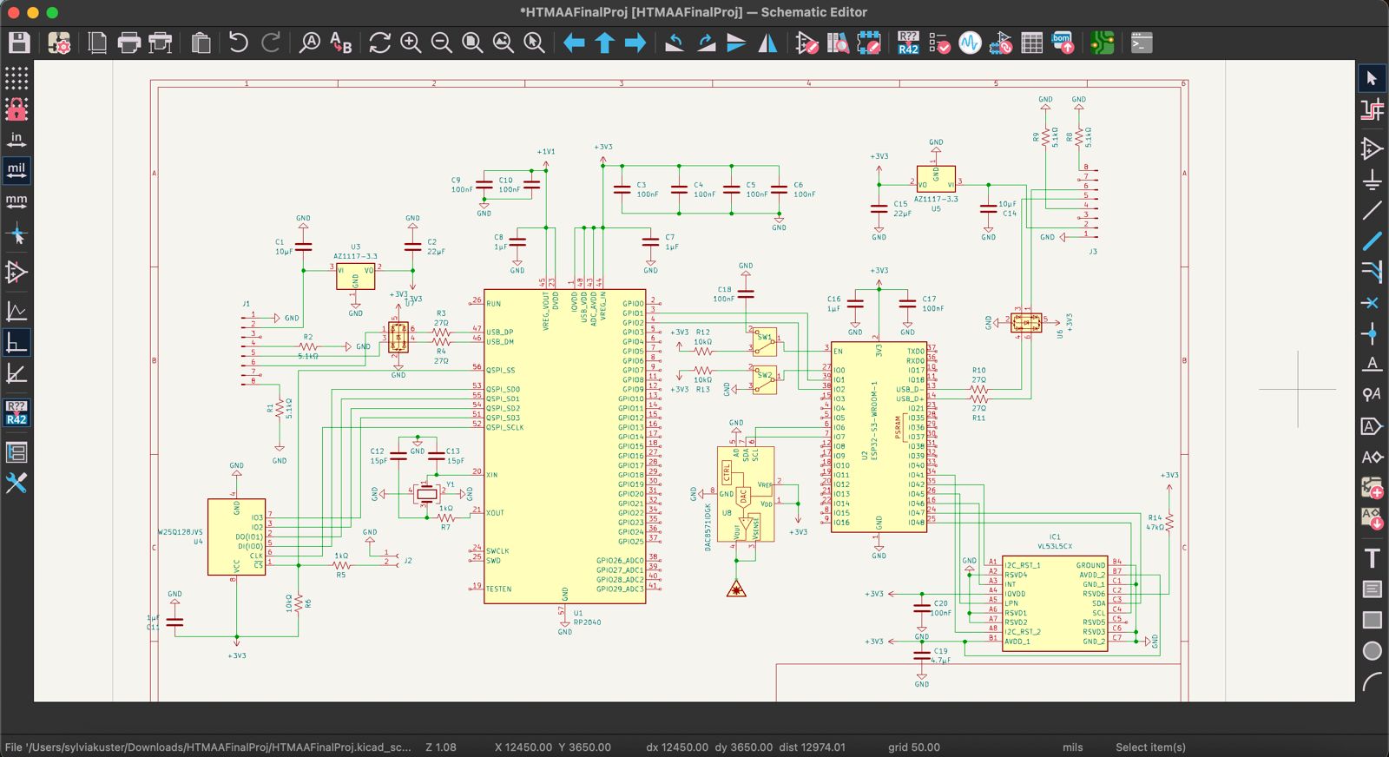Open the Find and Replace tool
Viewport: 1389px width, 757px height.
click(x=341, y=43)
